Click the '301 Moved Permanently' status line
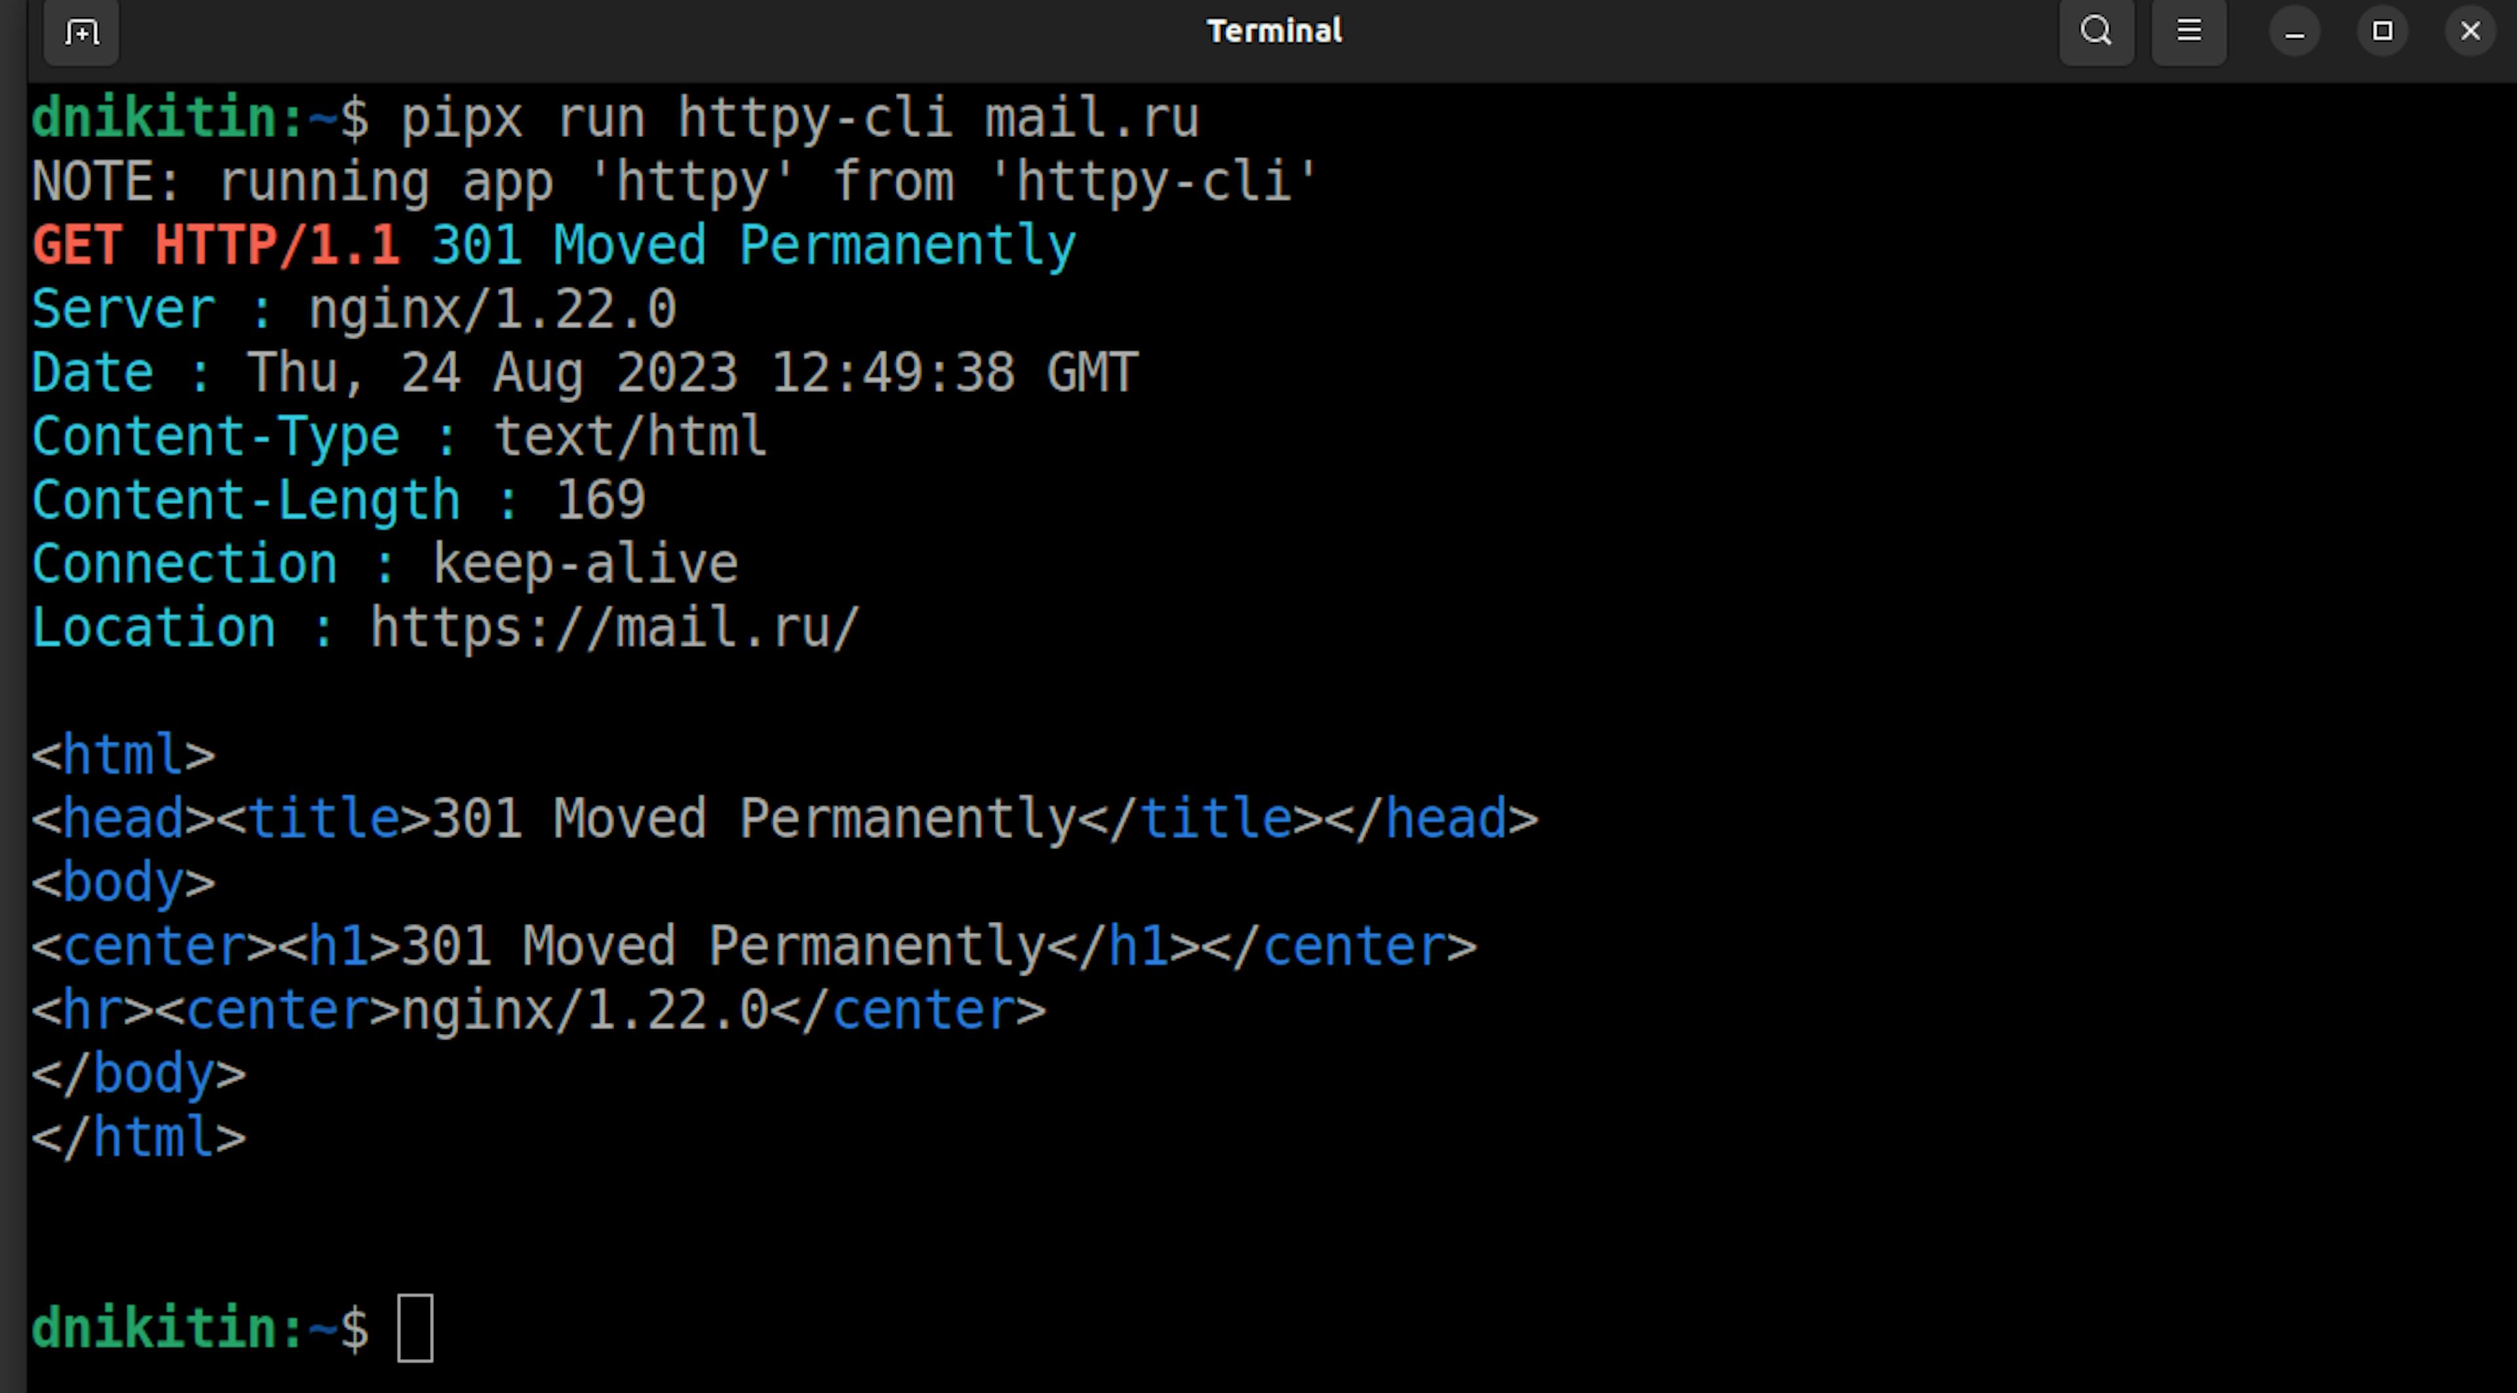 click(x=753, y=245)
